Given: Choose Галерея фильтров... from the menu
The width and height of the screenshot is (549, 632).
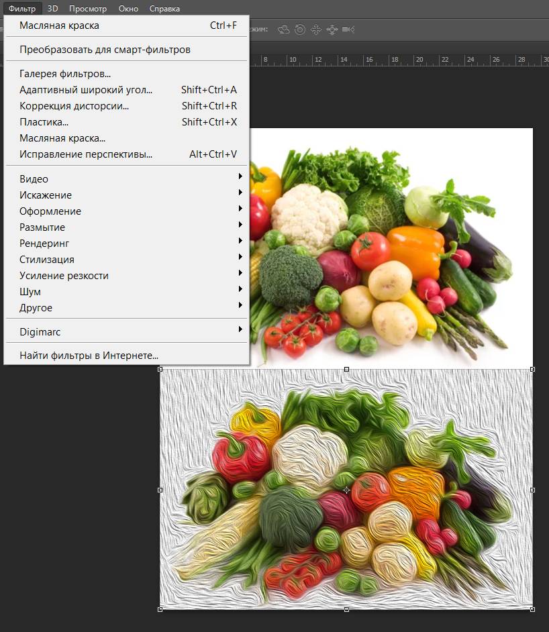Looking at the screenshot, I should tap(65, 74).
